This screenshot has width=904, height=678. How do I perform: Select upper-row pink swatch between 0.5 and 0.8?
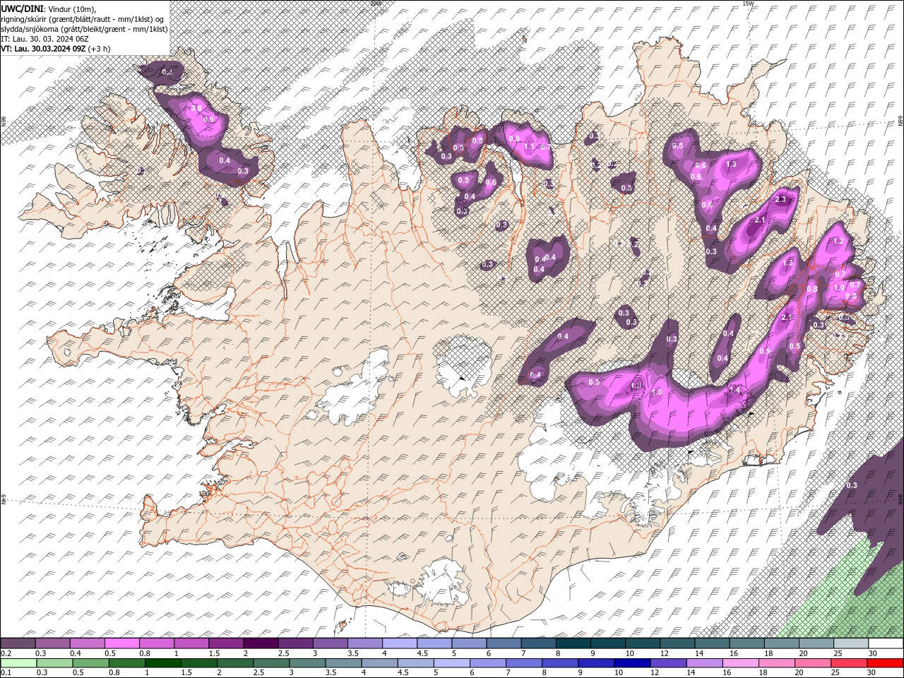tap(121, 643)
